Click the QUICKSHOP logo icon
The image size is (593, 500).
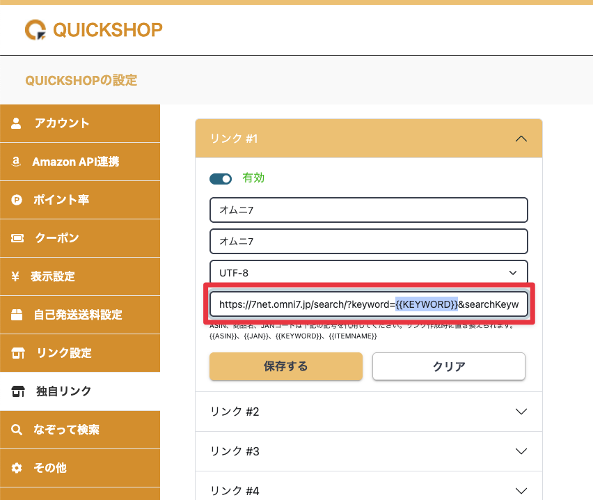[x=35, y=30]
